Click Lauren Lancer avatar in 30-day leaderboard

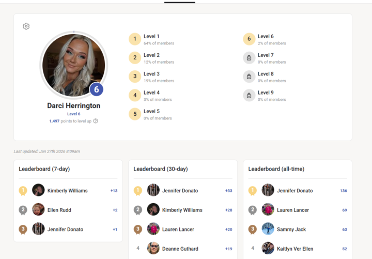point(153,228)
